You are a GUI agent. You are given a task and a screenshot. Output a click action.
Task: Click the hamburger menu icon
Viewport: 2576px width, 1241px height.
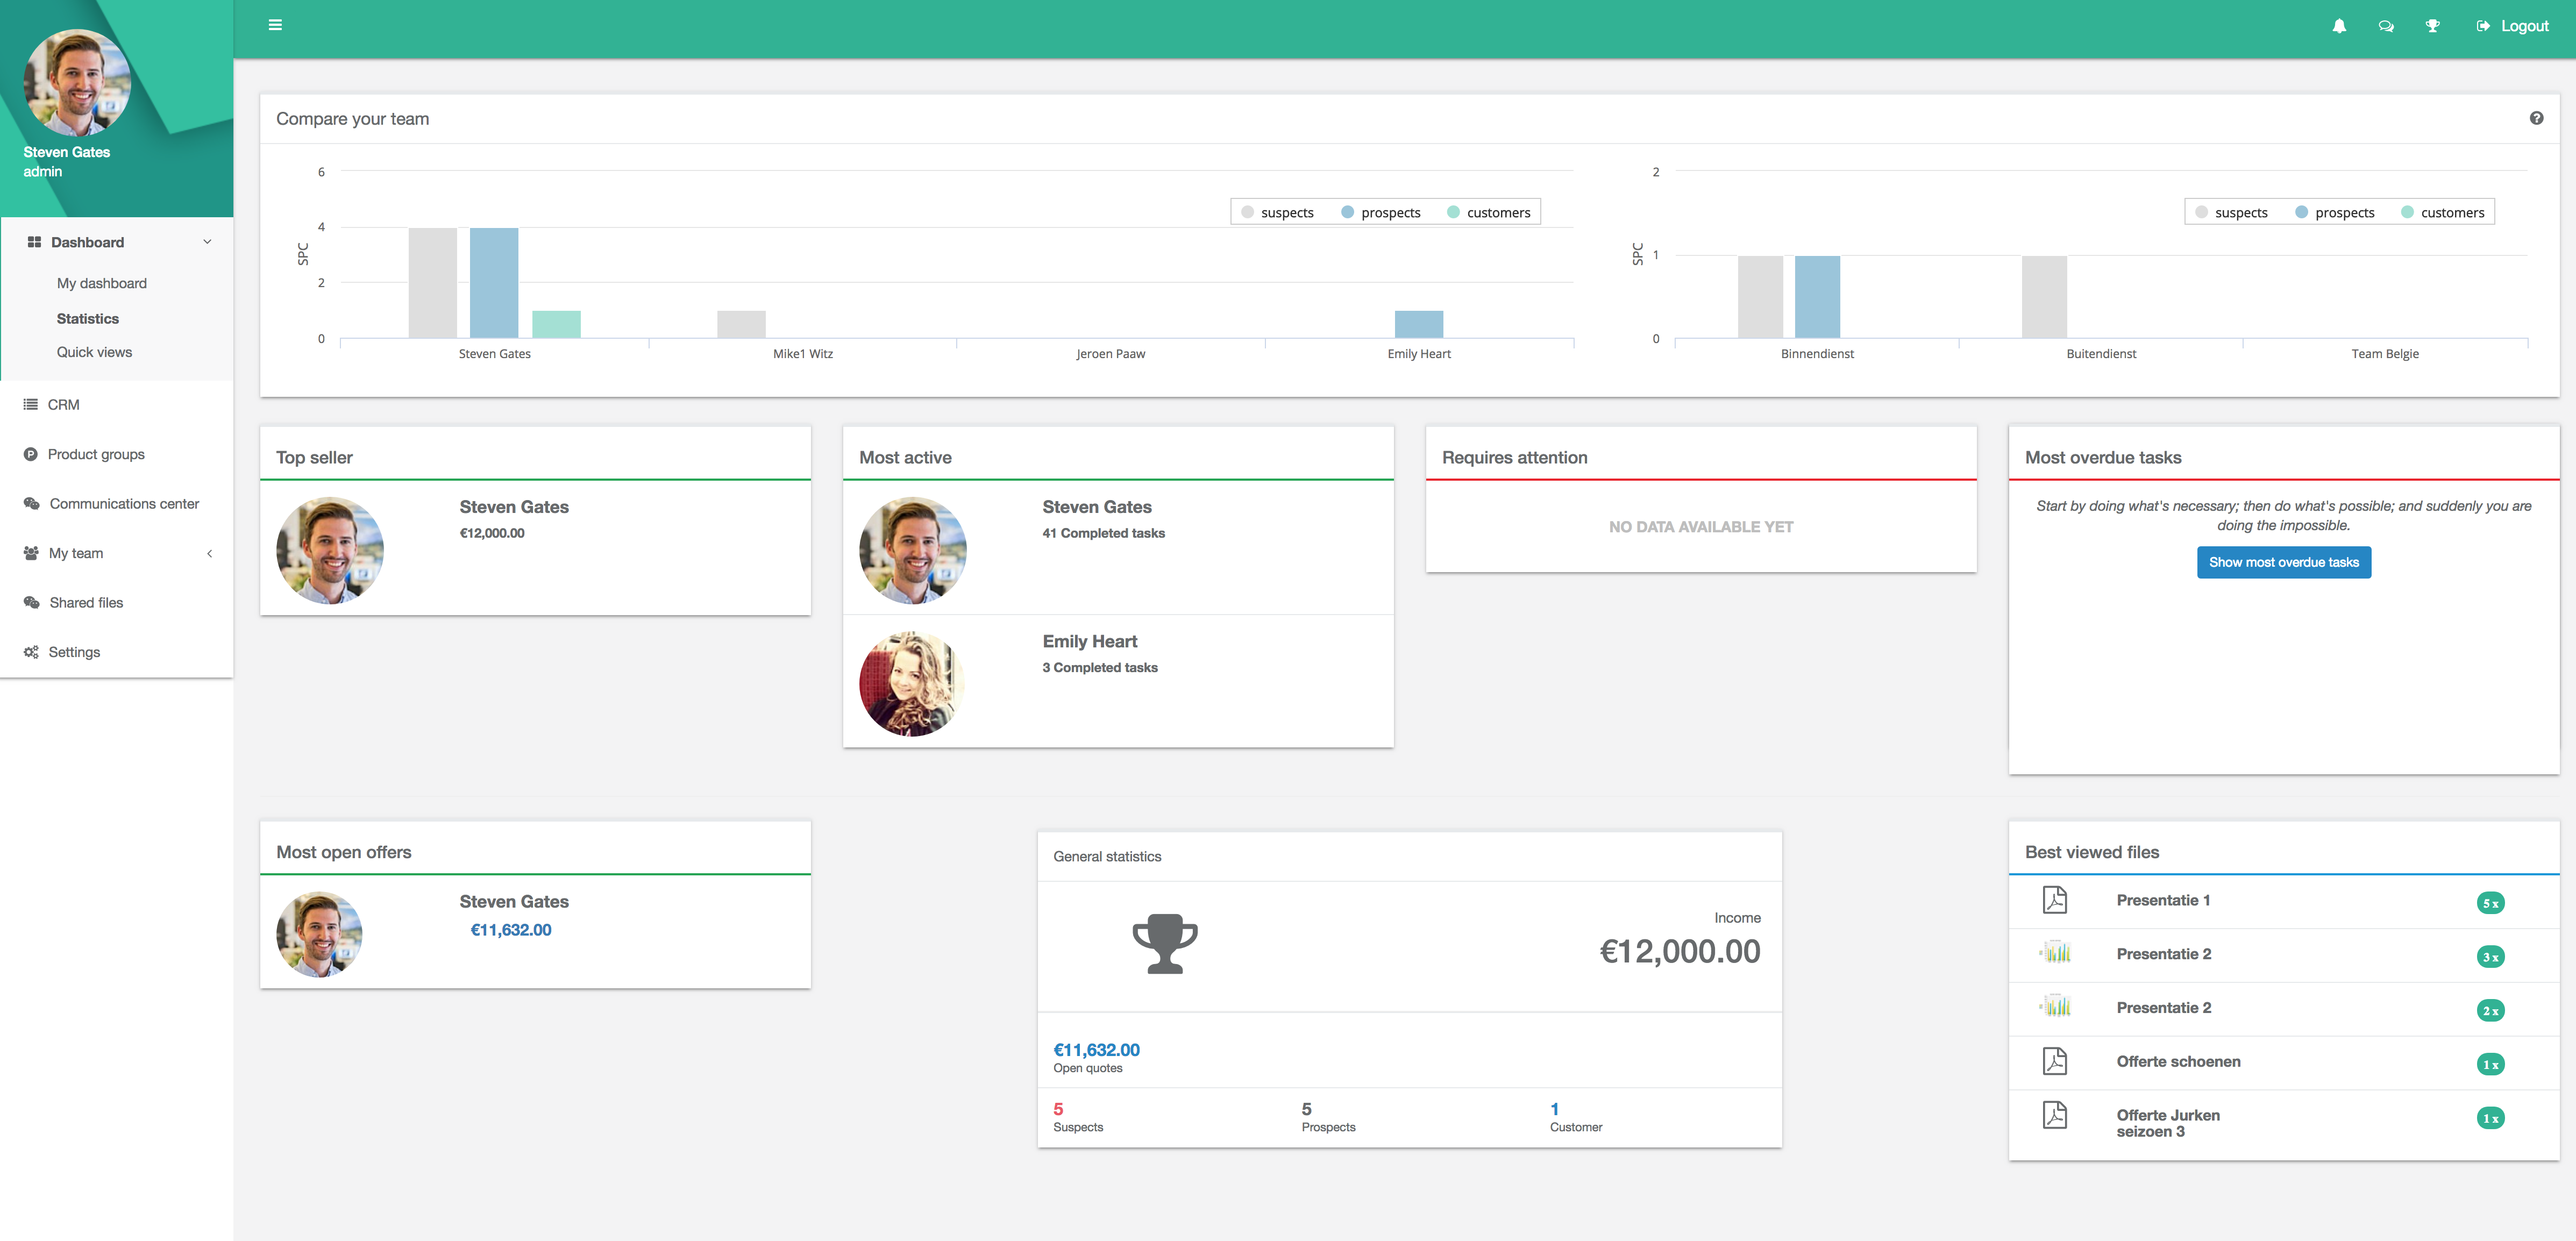tap(275, 25)
